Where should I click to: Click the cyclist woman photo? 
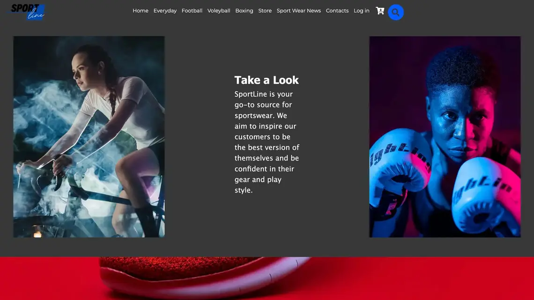[x=89, y=137]
